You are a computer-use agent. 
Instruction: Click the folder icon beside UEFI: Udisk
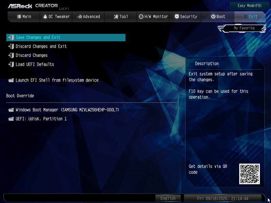[x=11, y=119]
